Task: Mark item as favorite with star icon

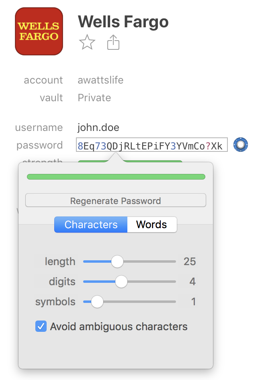Action: click(x=87, y=42)
